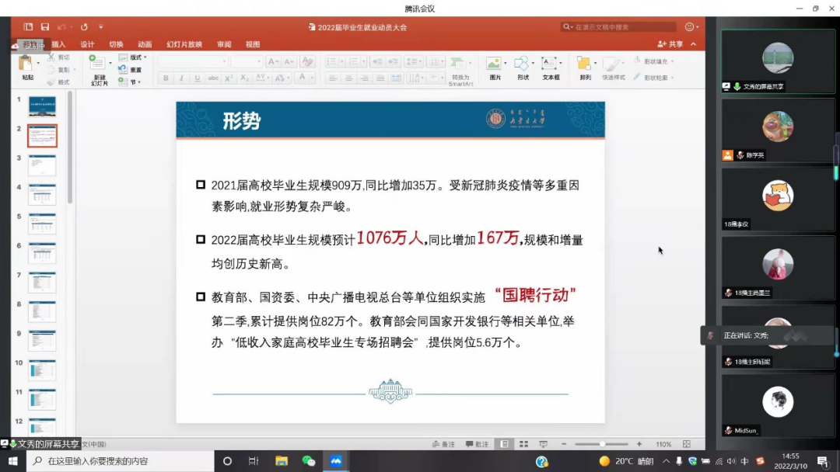Viewport: 840px width, 472px height.
Task: Click the 文本框 text box icon
Action: click(x=551, y=68)
